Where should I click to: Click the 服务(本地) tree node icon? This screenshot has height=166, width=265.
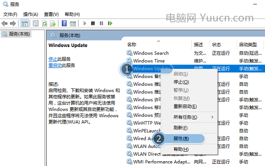[x=4, y=34]
